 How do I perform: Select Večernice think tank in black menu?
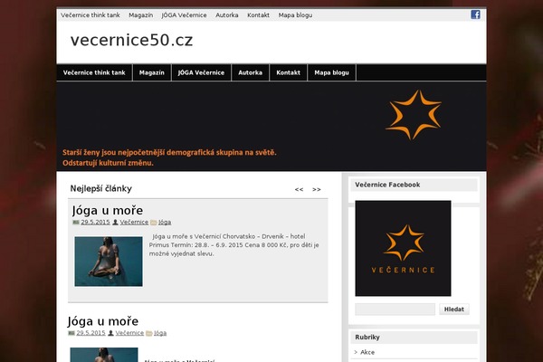[94, 72]
